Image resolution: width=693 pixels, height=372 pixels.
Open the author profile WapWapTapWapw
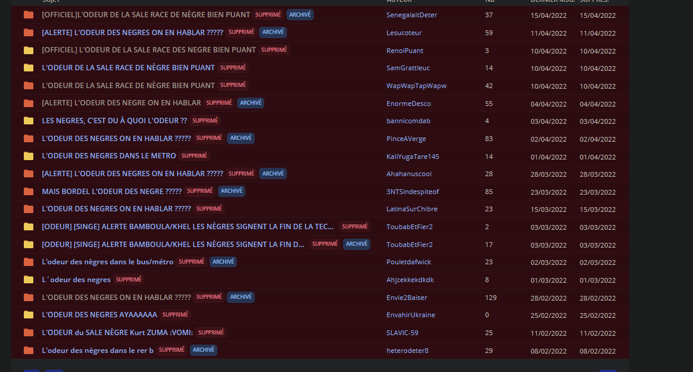(x=416, y=86)
